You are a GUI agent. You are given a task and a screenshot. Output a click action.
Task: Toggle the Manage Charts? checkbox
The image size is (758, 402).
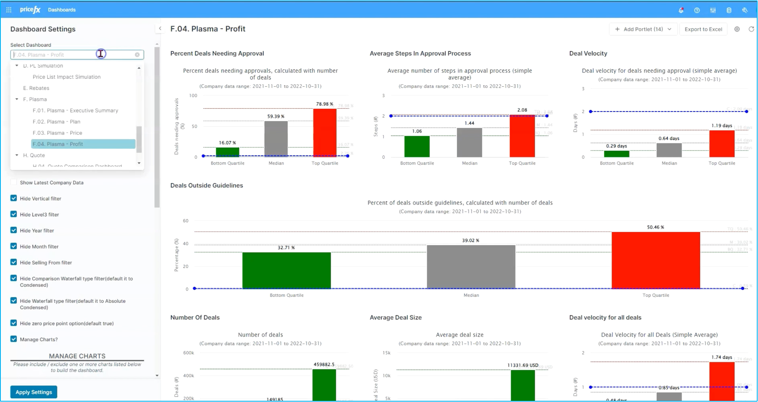(14, 339)
